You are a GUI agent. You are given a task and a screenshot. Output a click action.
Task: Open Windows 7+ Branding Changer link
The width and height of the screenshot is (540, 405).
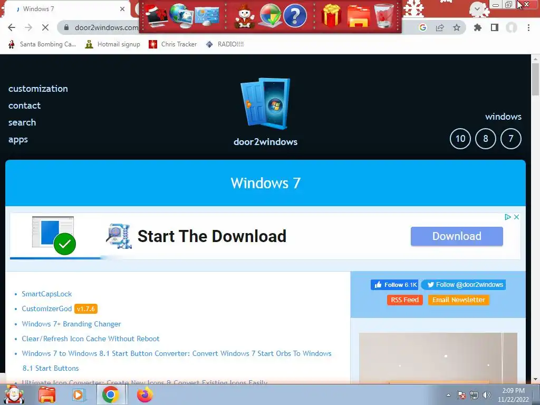(71, 324)
